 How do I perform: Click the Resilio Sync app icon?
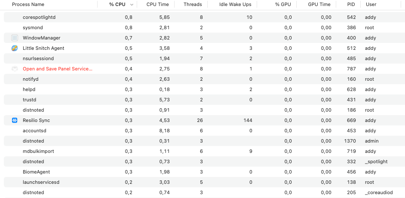point(15,120)
